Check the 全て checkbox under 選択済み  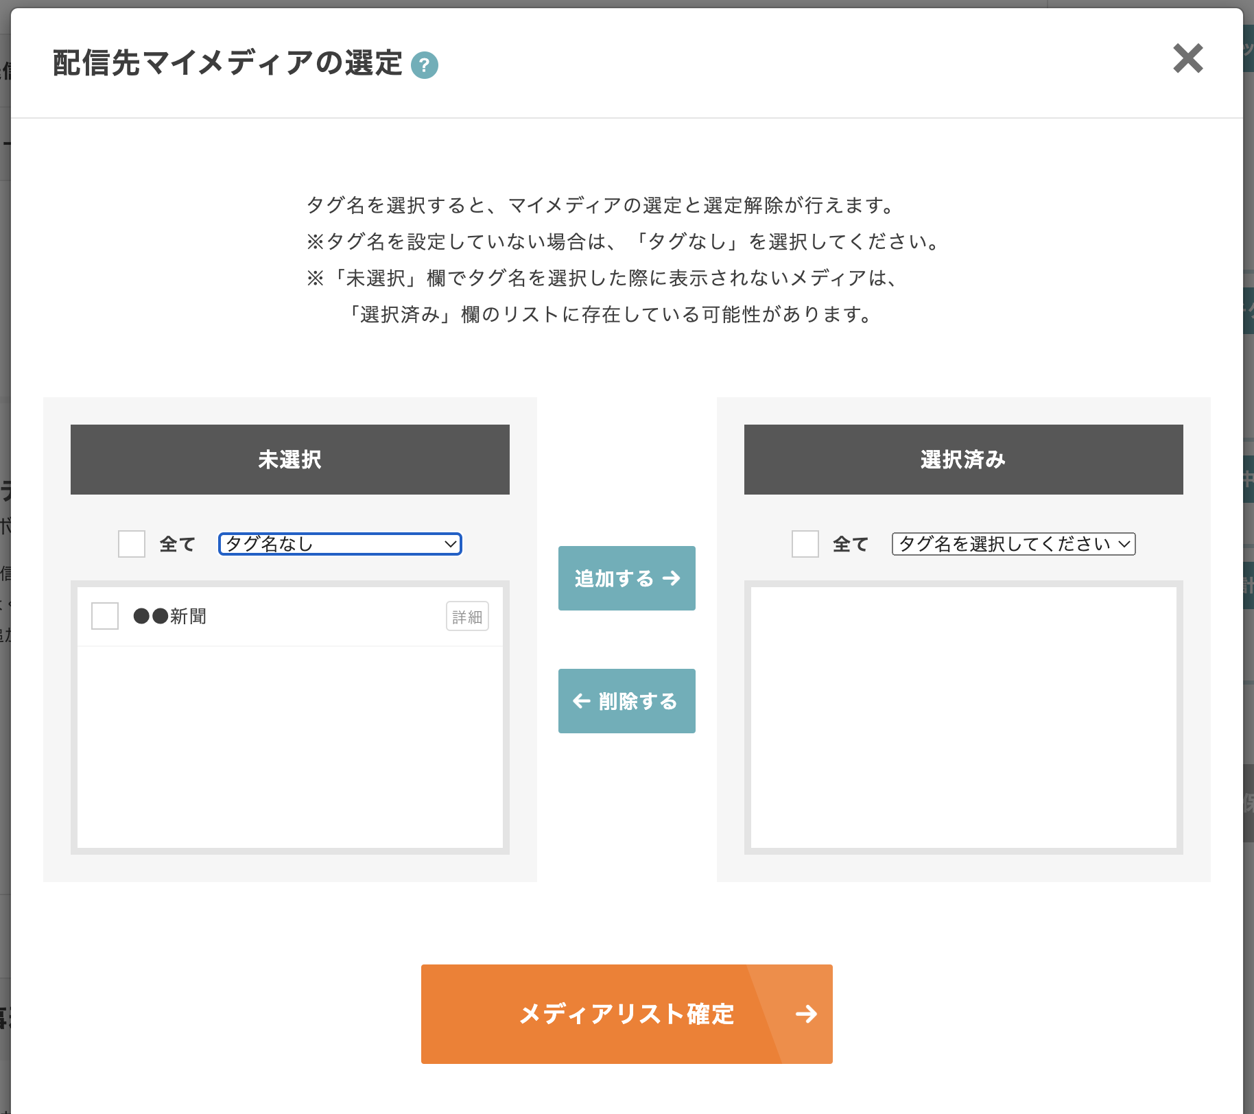(x=805, y=544)
